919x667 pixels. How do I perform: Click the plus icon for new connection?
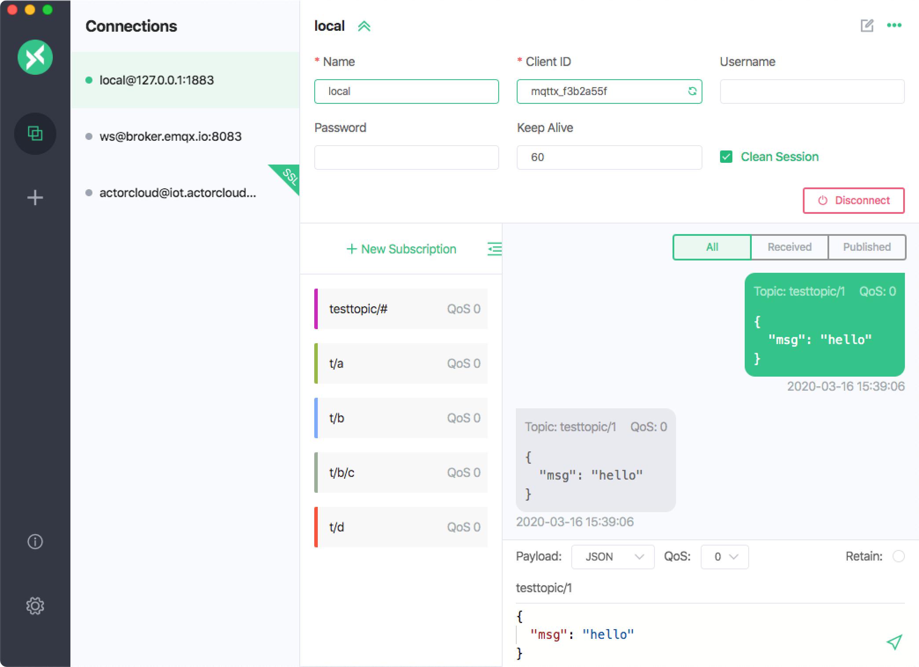tap(35, 198)
